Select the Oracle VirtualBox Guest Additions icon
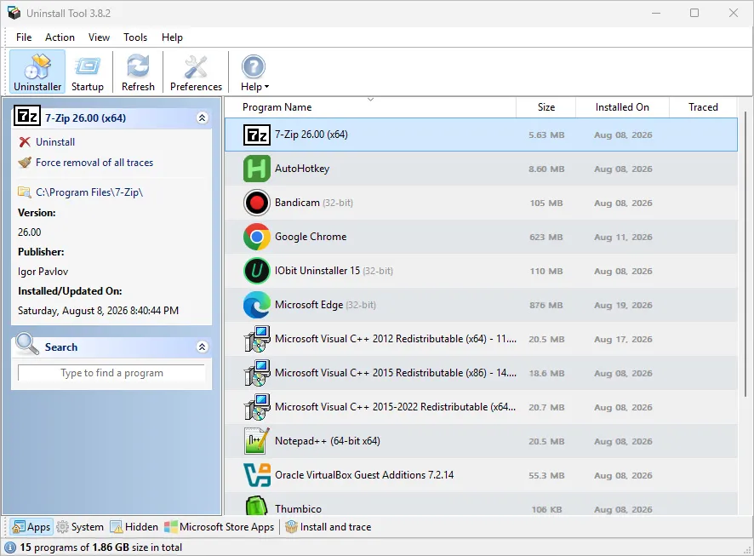754x556 pixels. point(257,475)
